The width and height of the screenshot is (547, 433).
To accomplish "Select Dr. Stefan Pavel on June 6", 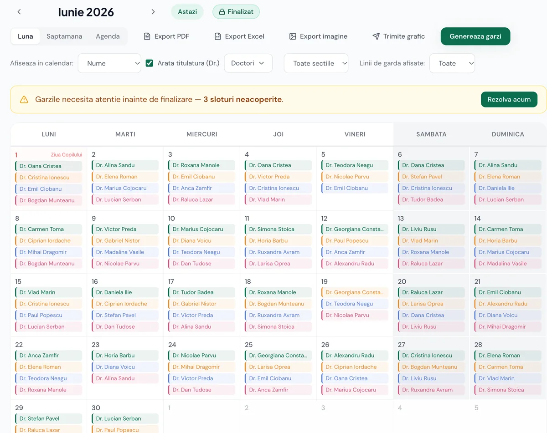I will click(x=431, y=177).
